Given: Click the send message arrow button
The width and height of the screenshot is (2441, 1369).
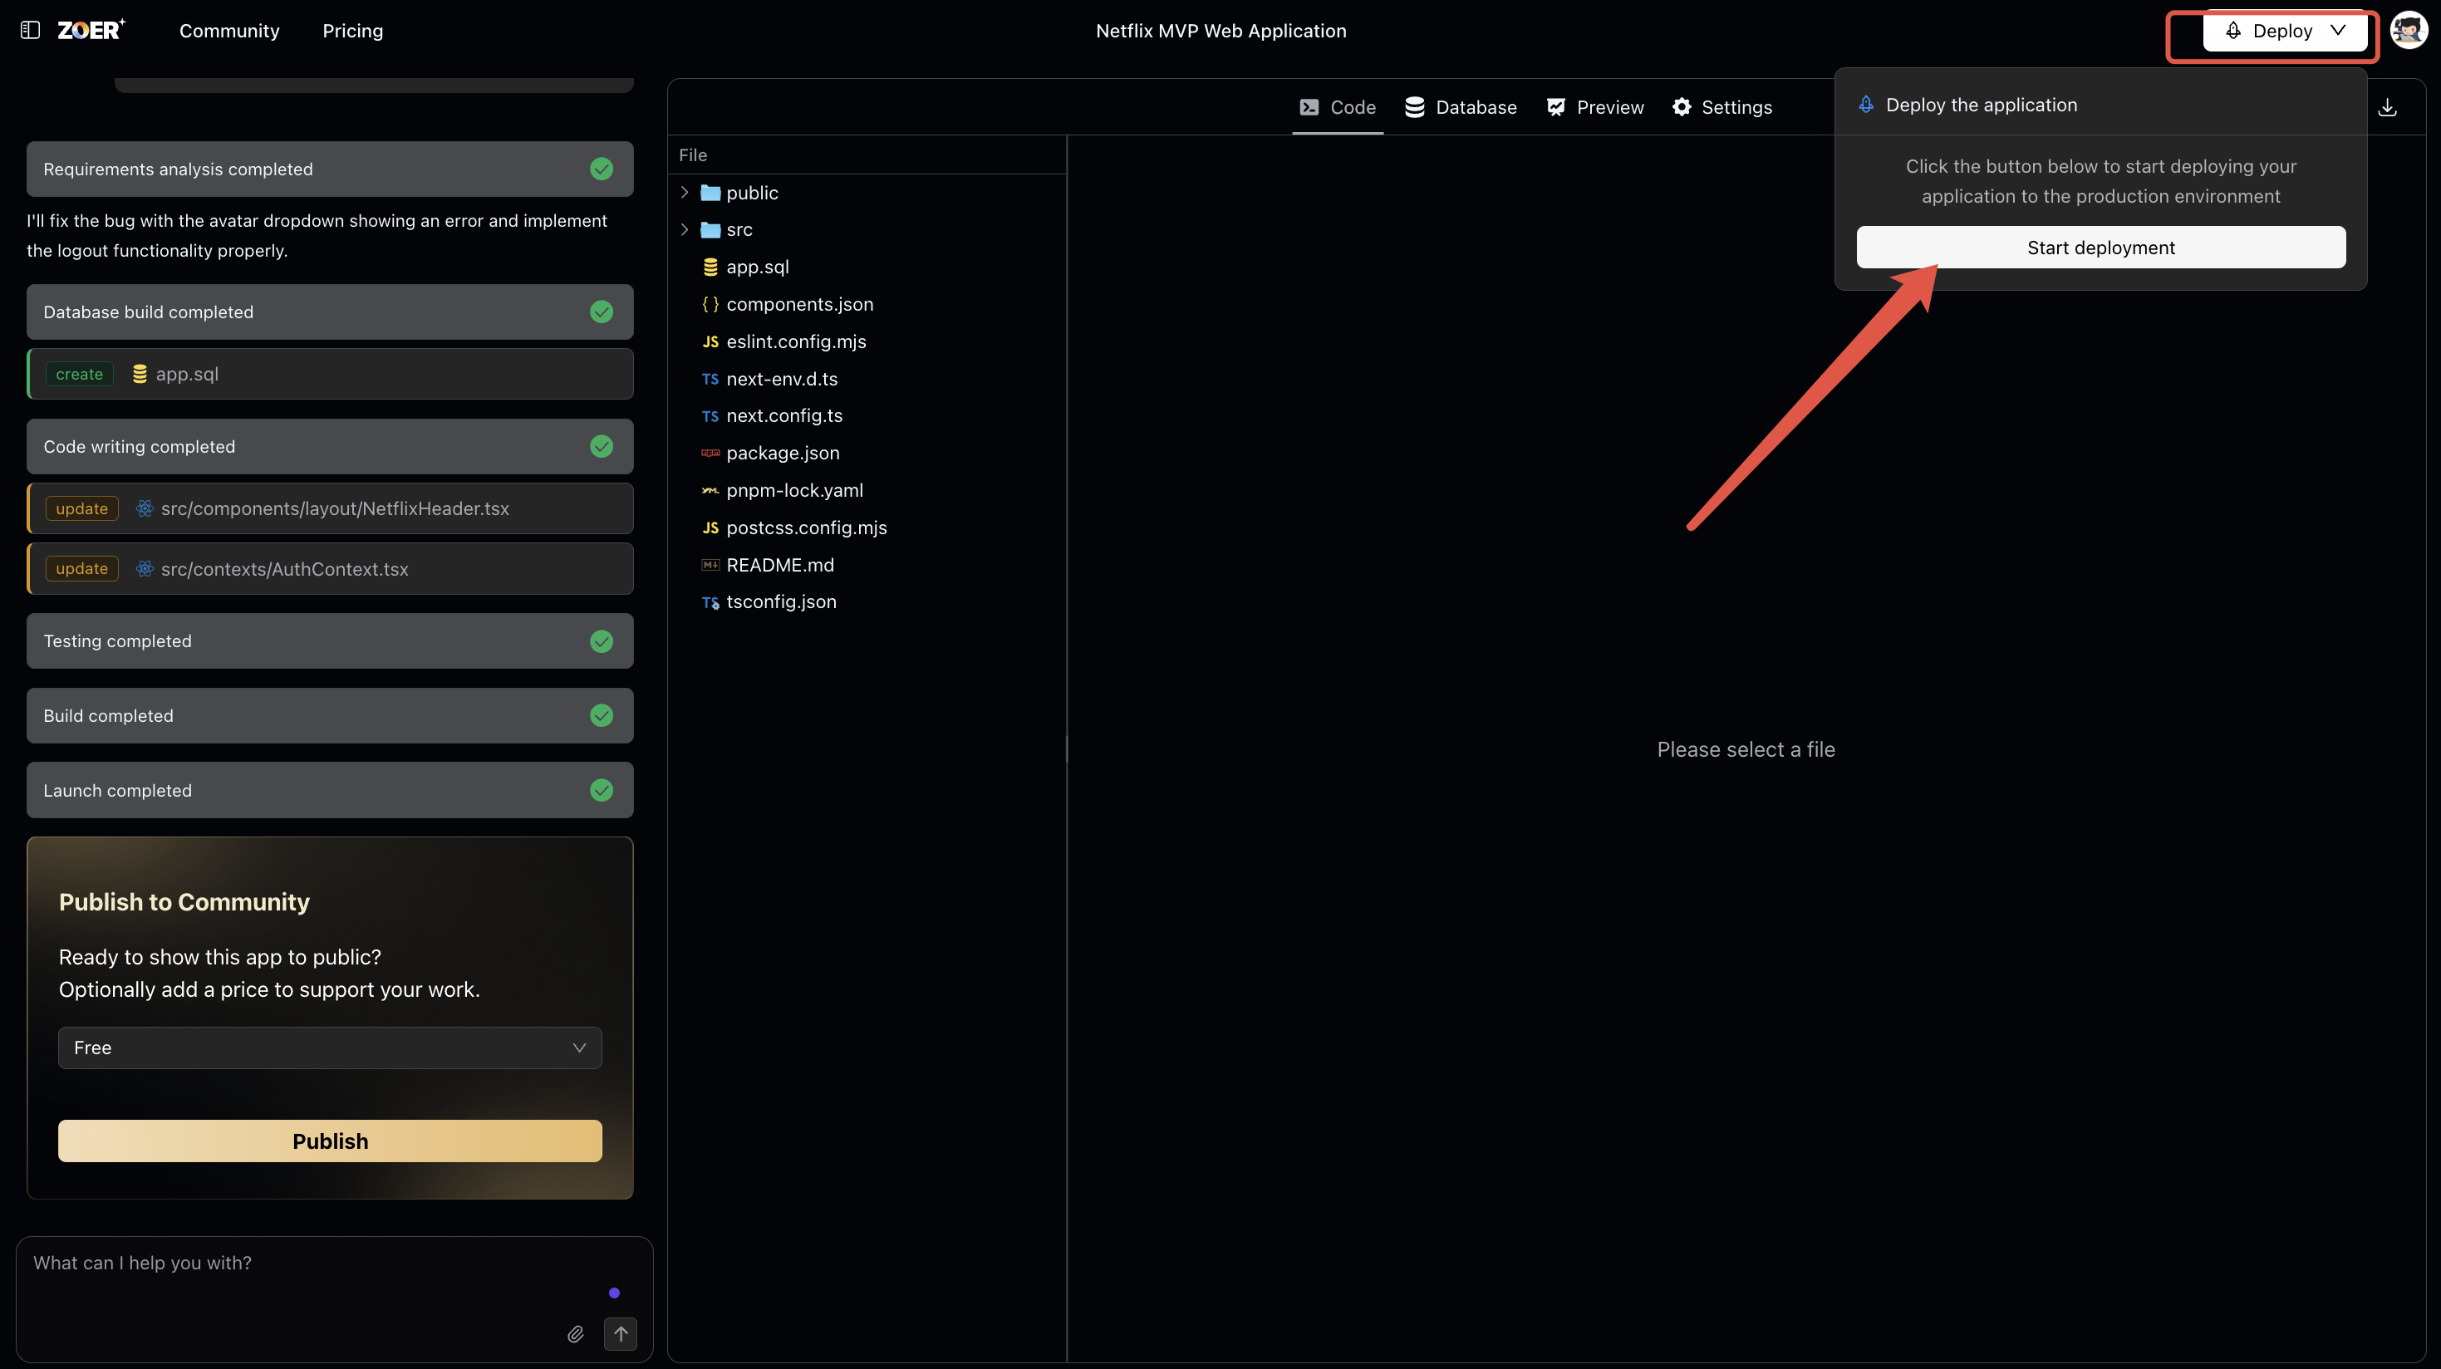Looking at the screenshot, I should [x=621, y=1334].
